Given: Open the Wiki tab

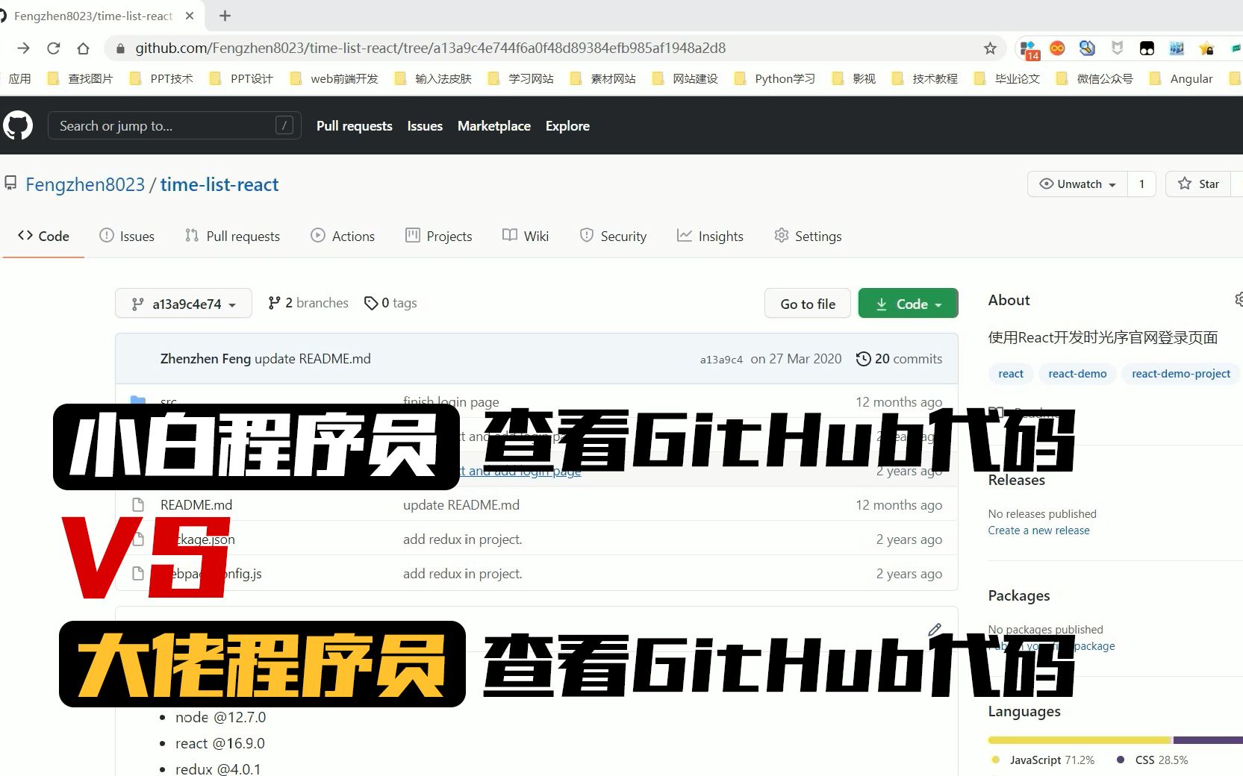Looking at the screenshot, I should pyautogui.click(x=526, y=236).
